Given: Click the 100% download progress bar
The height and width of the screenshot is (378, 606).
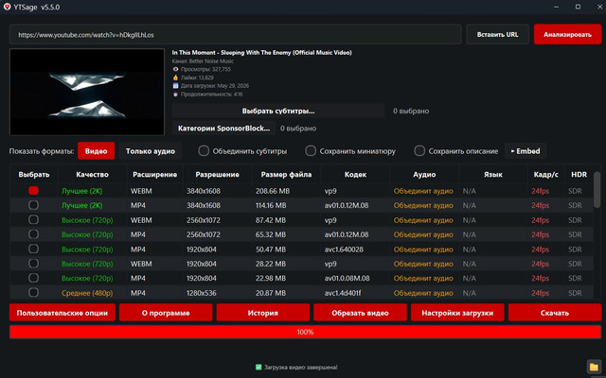Looking at the screenshot, I should coord(305,332).
